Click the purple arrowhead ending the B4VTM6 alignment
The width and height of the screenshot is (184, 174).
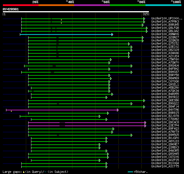point(118,110)
